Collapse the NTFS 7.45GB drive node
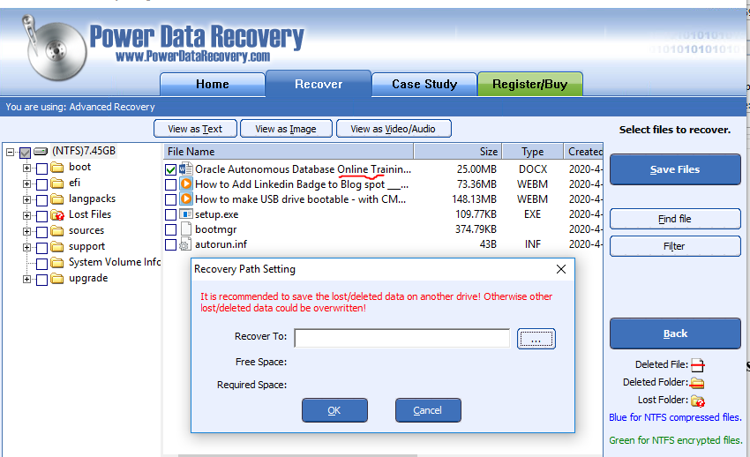This screenshot has width=750, height=457. pos(10,153)
